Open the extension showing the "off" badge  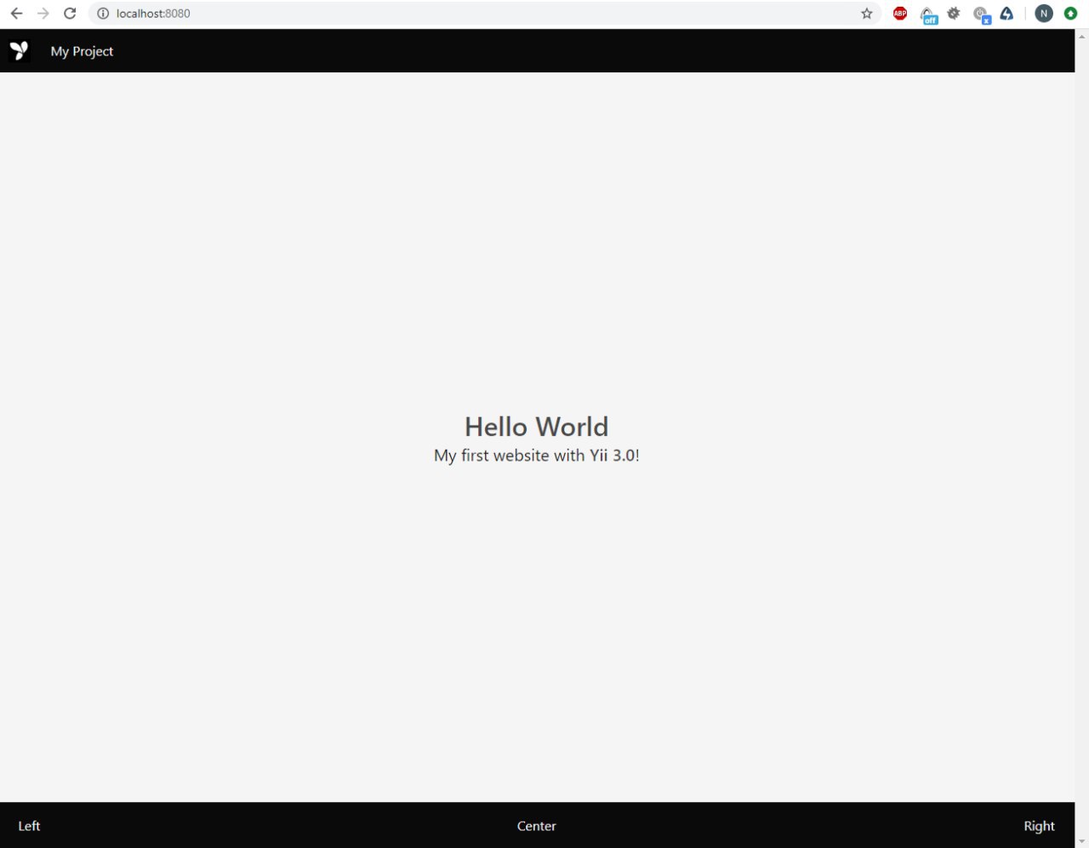point(928,14)
